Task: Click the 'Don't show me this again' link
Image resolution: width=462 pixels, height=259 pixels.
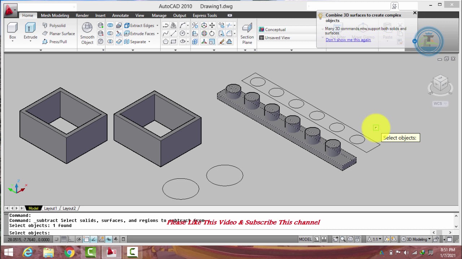Action: pos(348,40)
